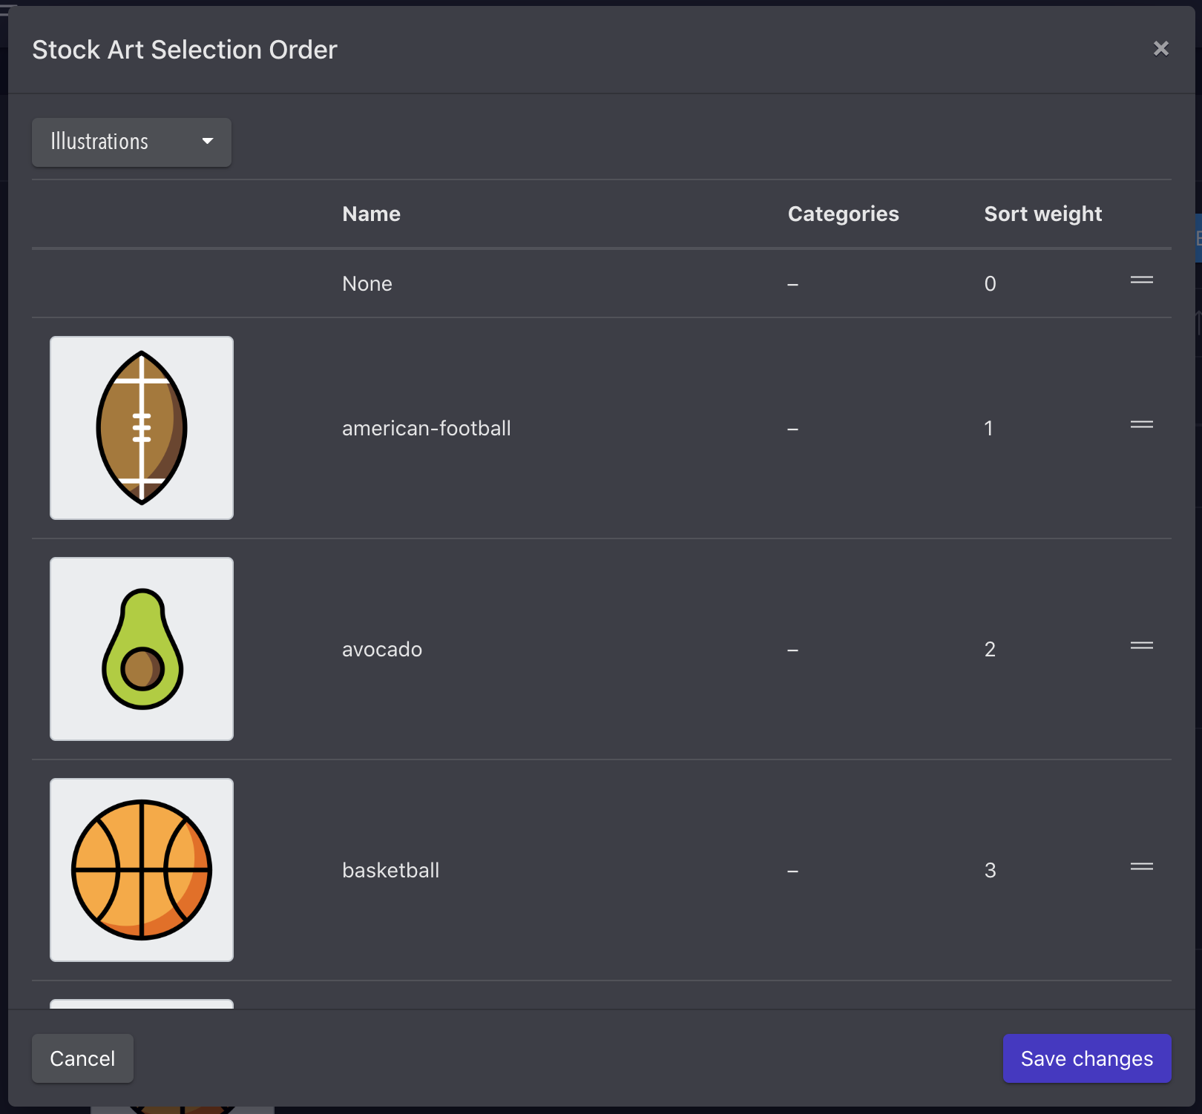Click the drag handle for american-football row
Viewport: 1202px width, 1114px height.
pos(1141,424)
